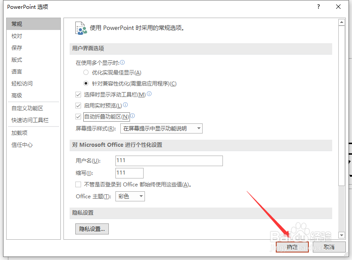The width and height of the screenshot is (352, 260).
Task: Open the 高级 category
Action: (x=33, y=96)
